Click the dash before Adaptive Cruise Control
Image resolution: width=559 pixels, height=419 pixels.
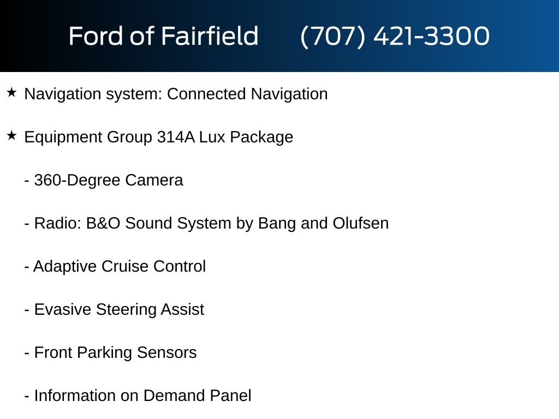pyautogui.click(x=27, y=267)
